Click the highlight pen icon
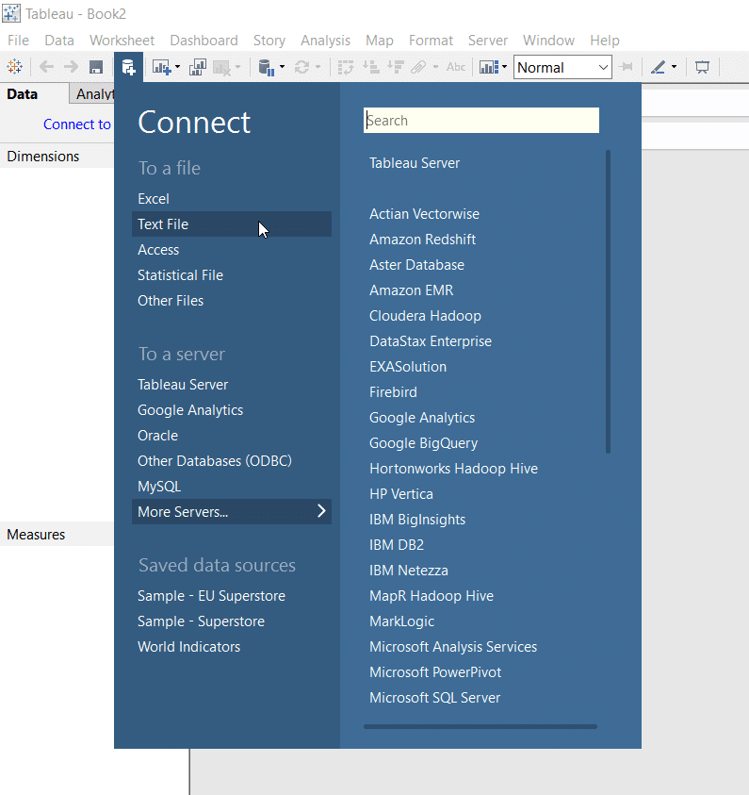Viewport: 749px width, 795px height. click(659, 67)
